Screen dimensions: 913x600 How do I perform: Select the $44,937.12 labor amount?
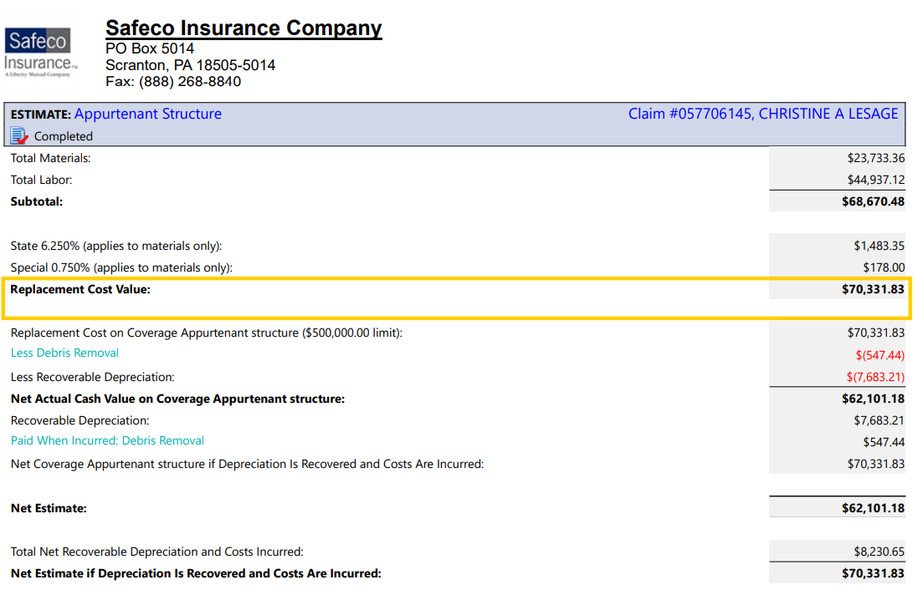click(875, 181)
